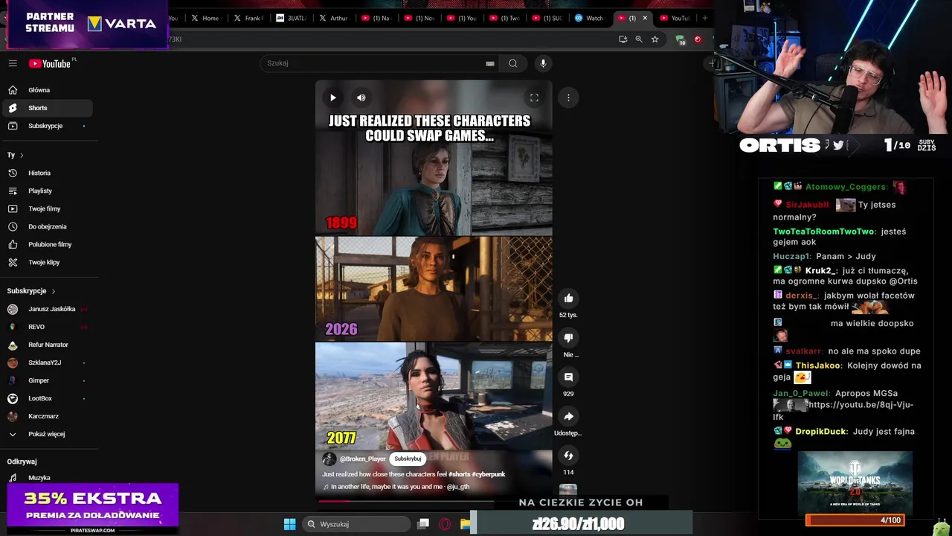952x536 pixels.
Task: Open the Broken_Player avatar
Action: [x=329, y=459]
